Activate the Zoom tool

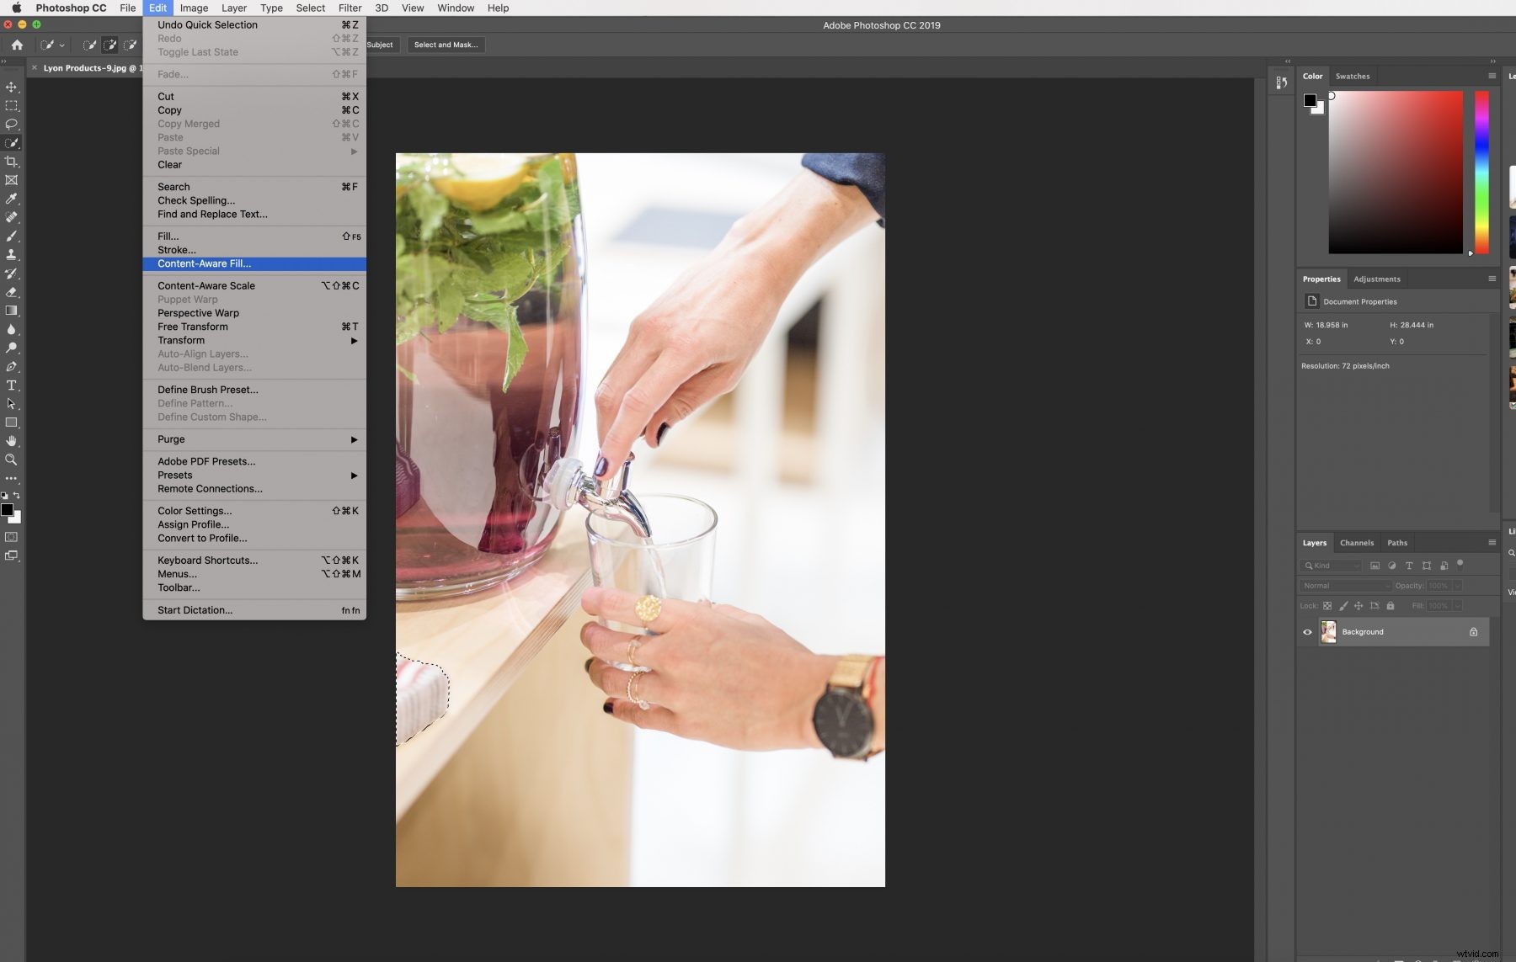click(x=12, y=460)
